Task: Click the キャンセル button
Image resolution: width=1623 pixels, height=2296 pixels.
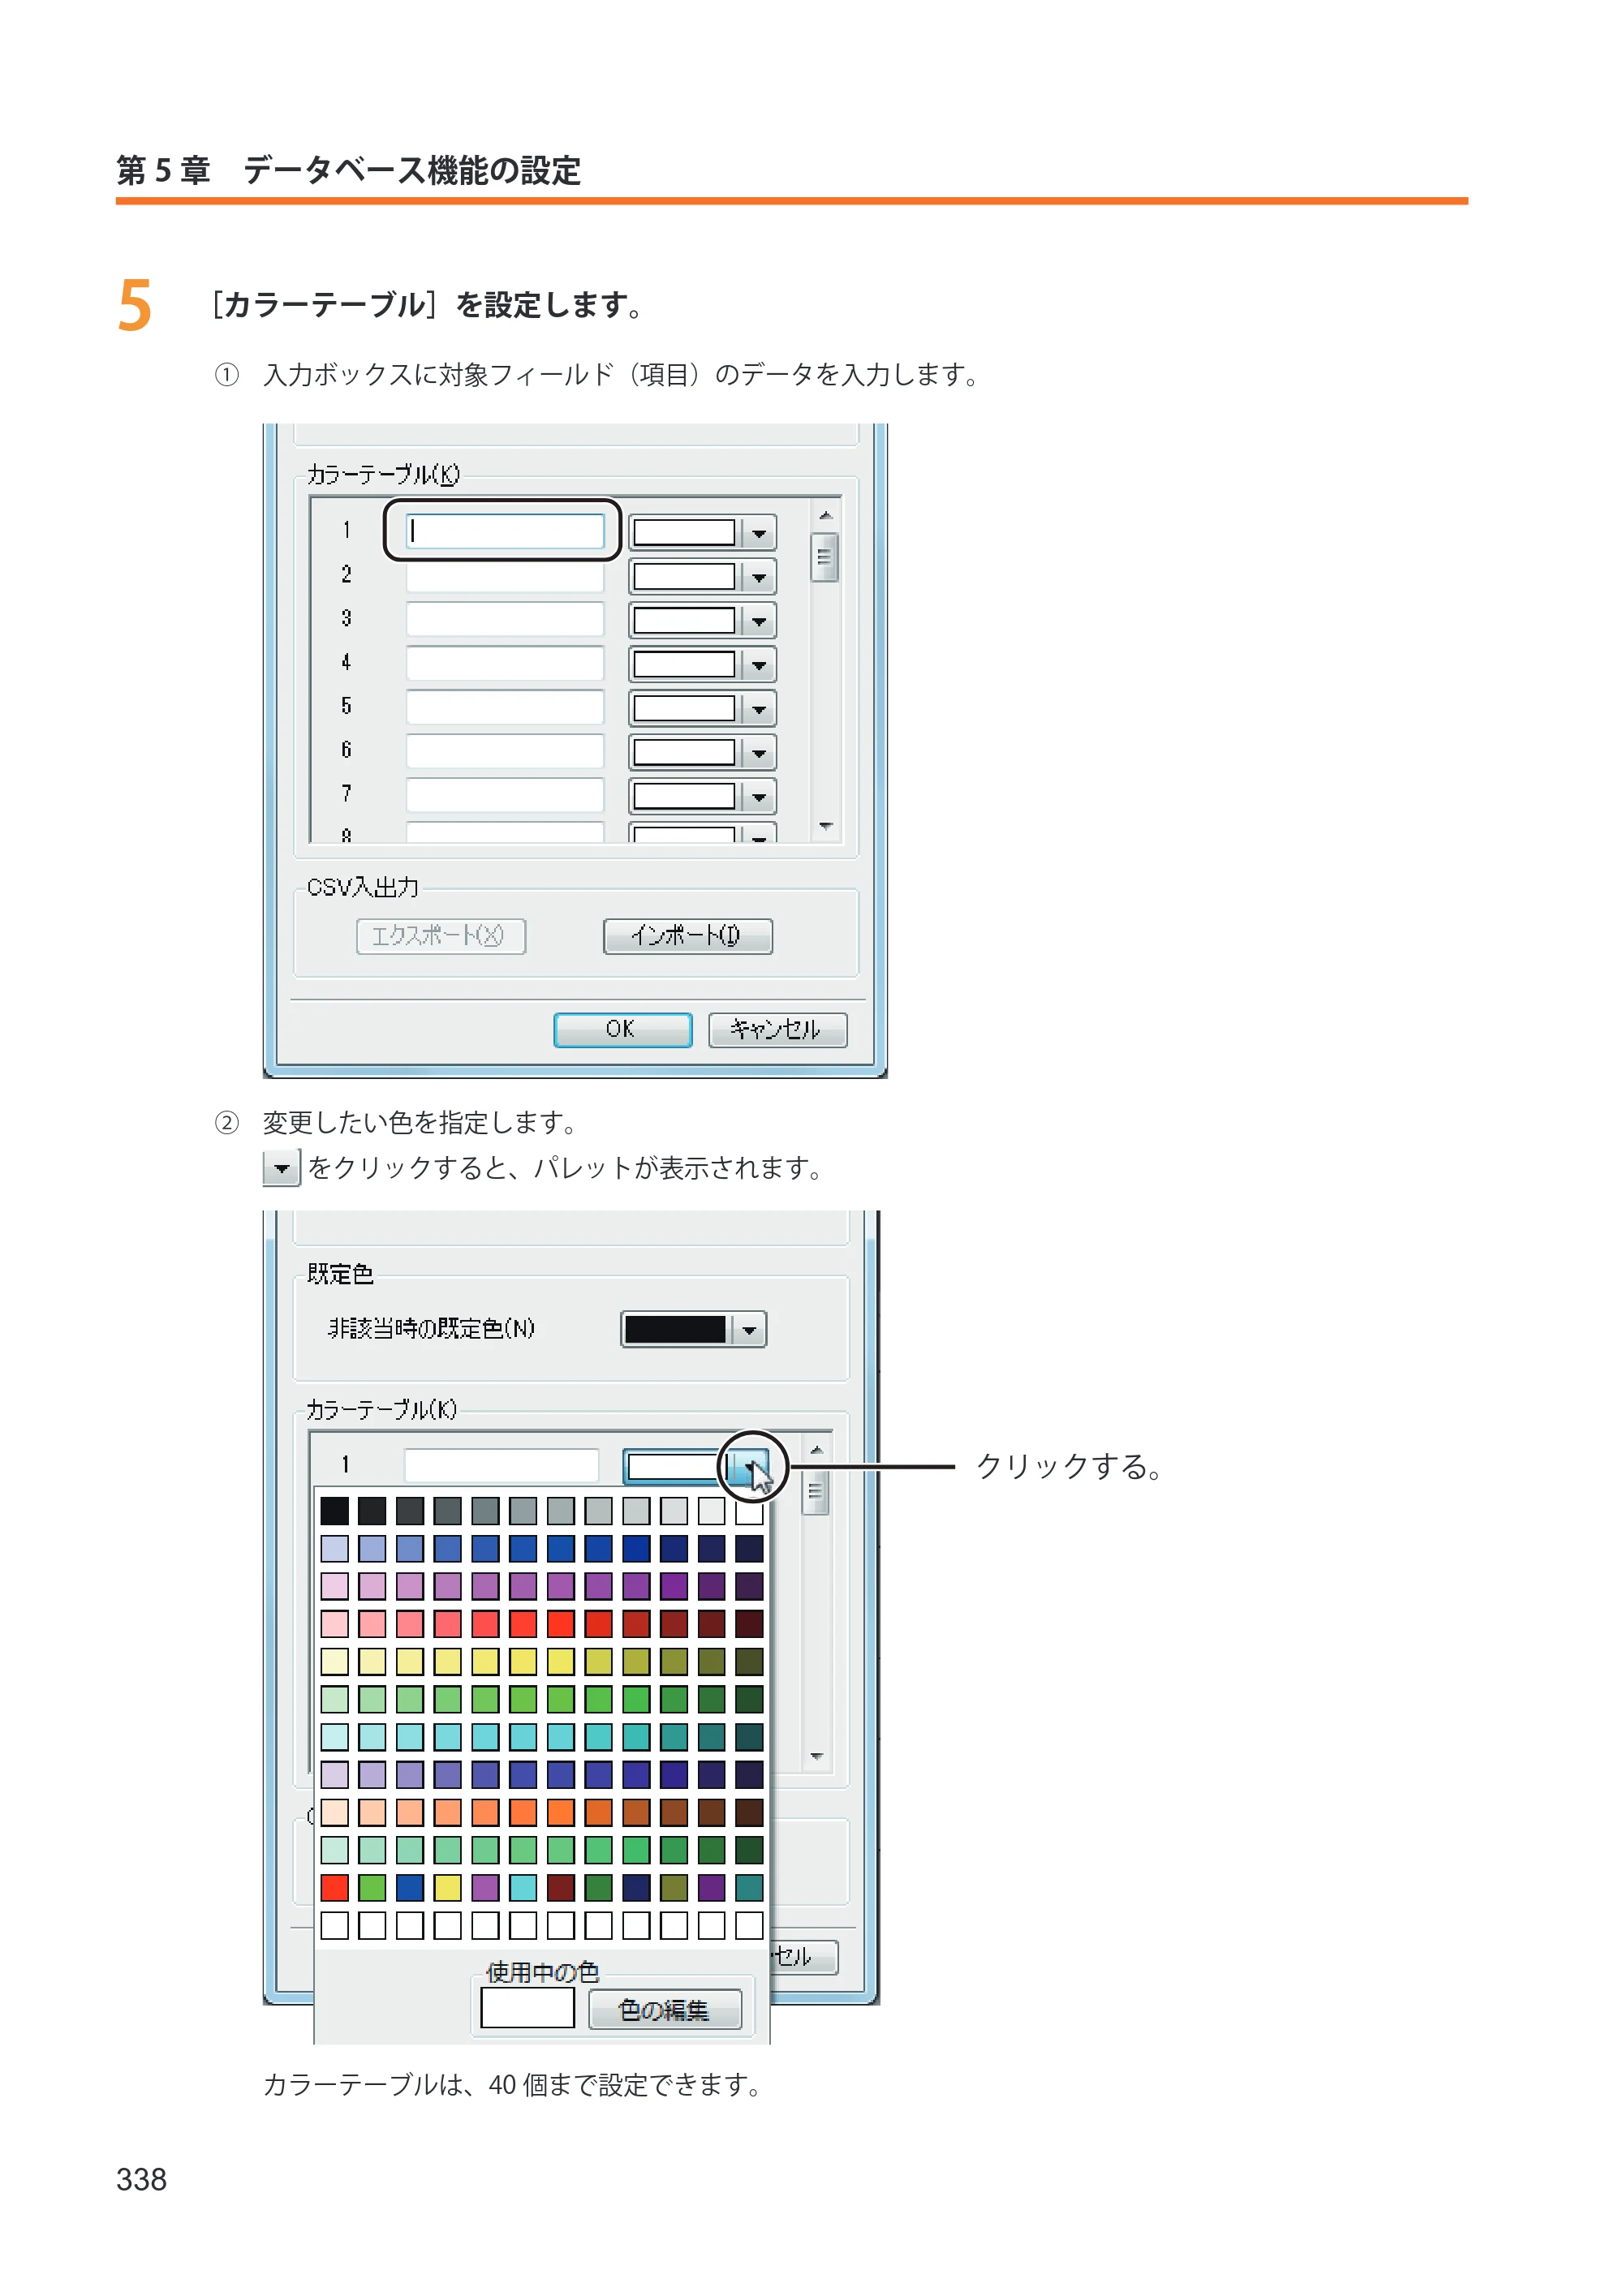Action: coord(778,1029)
